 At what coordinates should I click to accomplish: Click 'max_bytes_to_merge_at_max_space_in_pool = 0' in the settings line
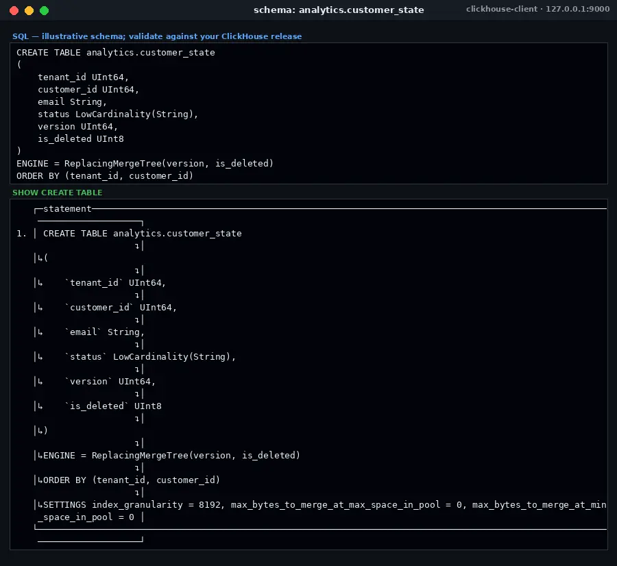pyautogui.click(x=346, y=505)
